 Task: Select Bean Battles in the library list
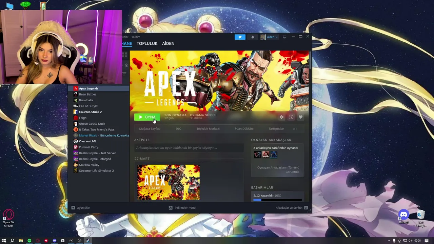99,94
